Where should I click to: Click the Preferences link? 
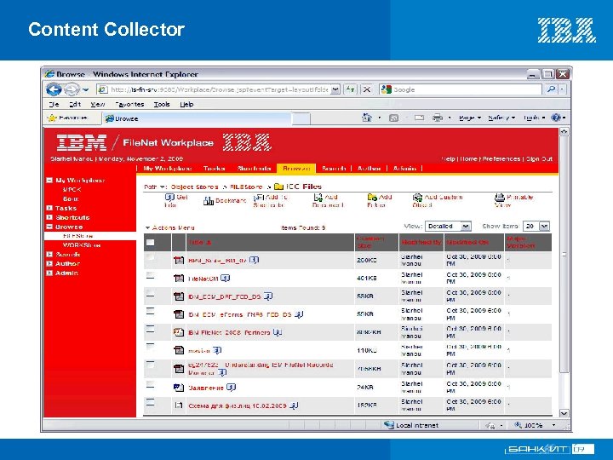click(x=501, y=158)
